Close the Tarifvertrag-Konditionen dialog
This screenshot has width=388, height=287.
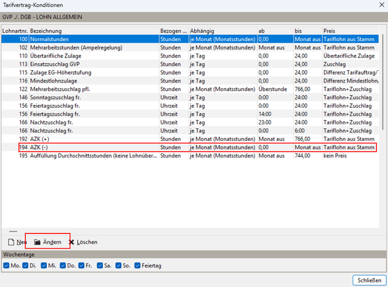click(382, 5)
